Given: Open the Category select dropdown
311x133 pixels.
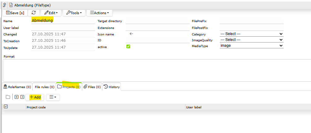Looking at the screenshot, I should tap(251, 34).
